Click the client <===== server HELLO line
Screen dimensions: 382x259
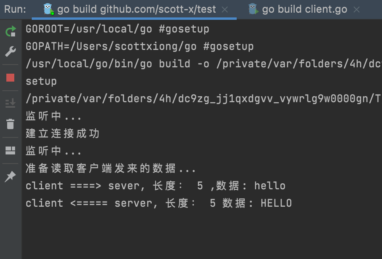point(158,204)
